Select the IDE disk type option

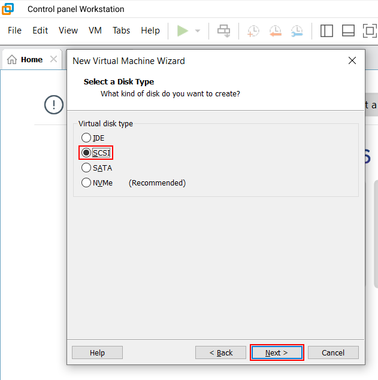(x=86, y=138)
